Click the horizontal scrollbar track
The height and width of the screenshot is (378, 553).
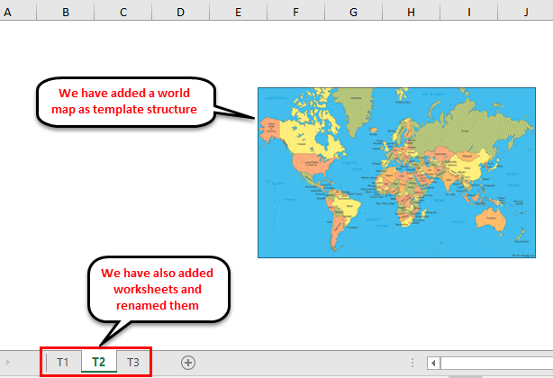pos(496,363)
